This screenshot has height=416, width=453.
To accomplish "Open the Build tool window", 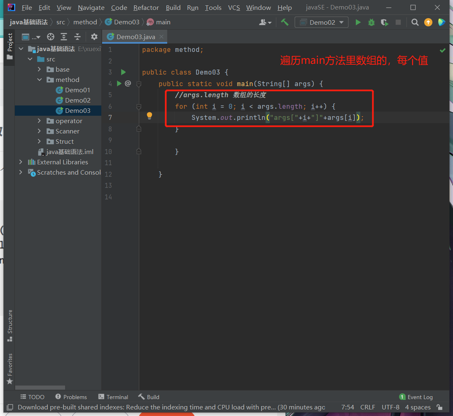I will tap(149, 397).
